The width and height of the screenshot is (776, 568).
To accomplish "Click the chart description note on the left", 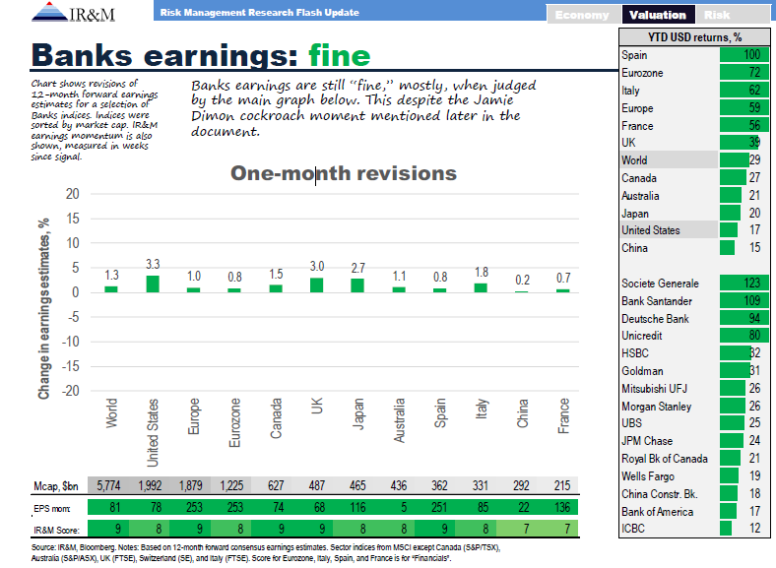I will click(x=94, y=120).
